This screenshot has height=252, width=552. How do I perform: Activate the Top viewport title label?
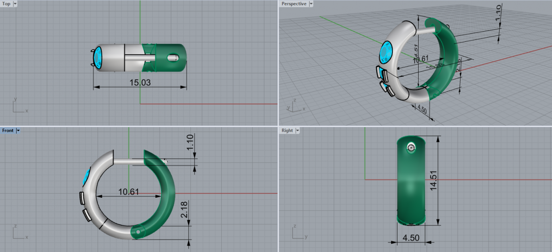pos(6,4)
